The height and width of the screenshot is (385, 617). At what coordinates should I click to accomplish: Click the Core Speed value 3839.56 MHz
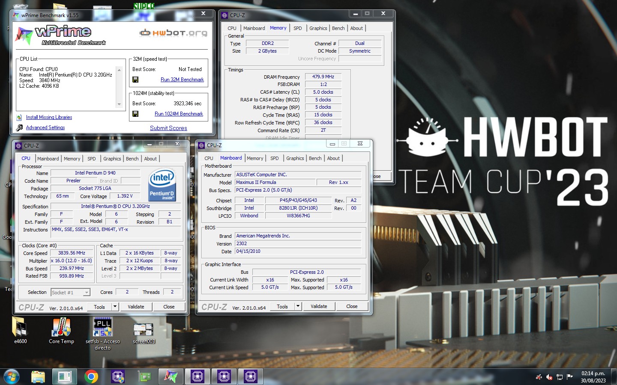pyautogui.click(x=72, y=253)
